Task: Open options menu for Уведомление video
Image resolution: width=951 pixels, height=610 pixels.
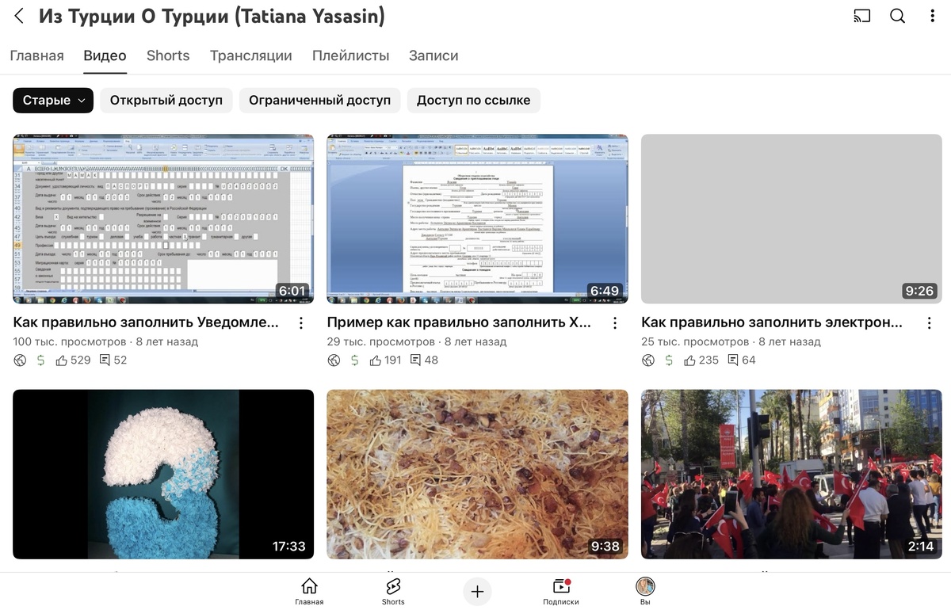Action: click(301, 323)
